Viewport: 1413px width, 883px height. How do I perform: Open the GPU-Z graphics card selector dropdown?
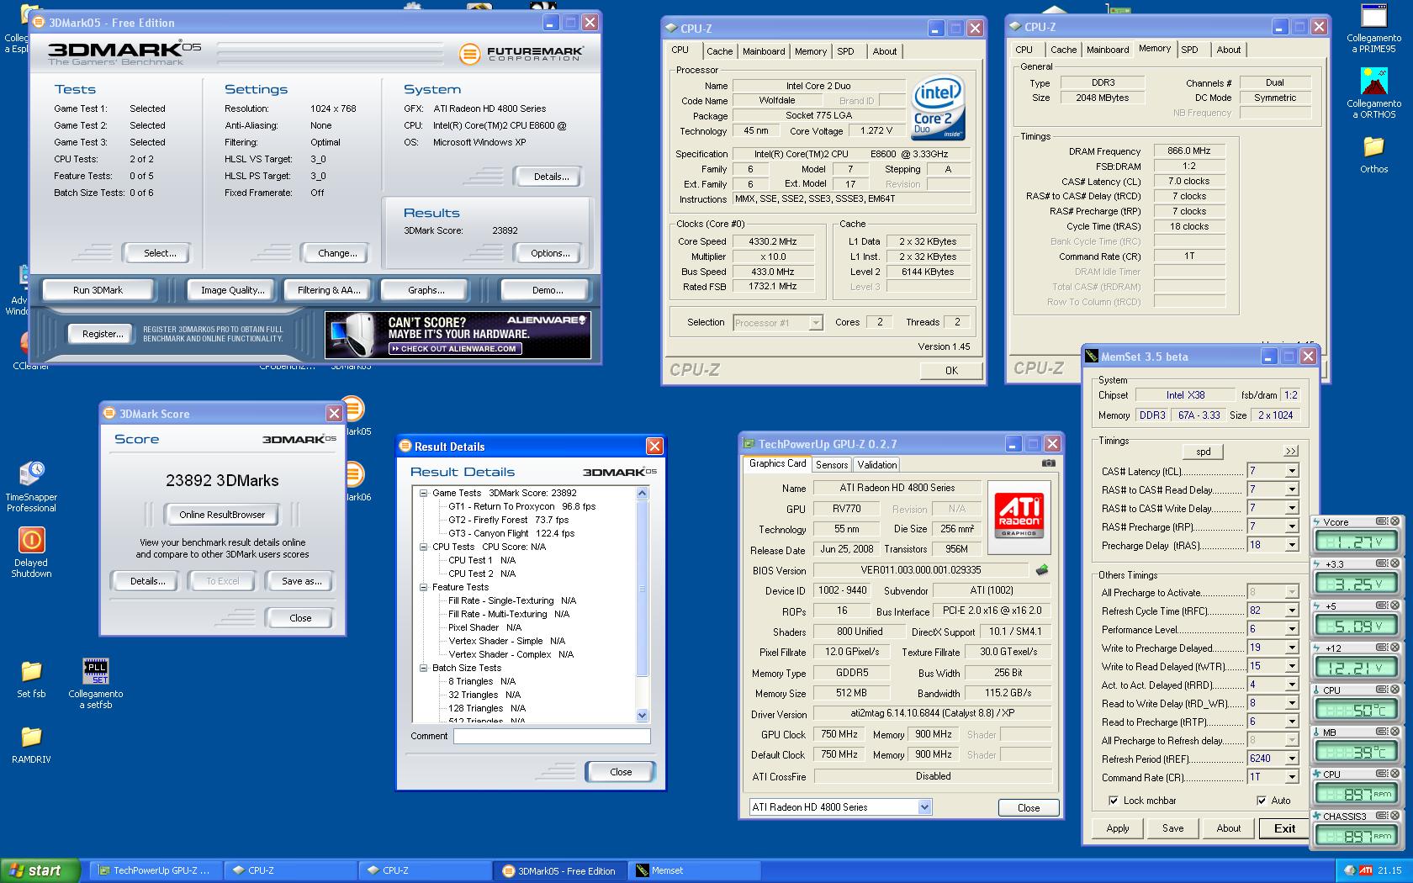tap(924, 807)
